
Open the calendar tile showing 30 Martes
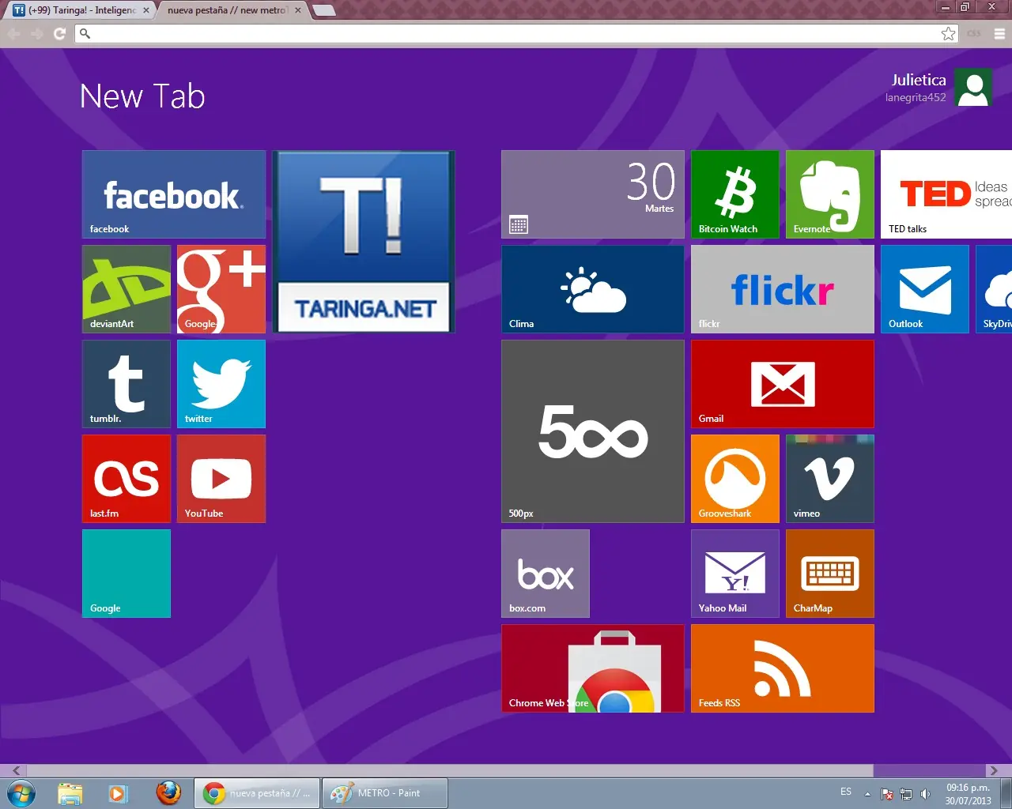593,194
